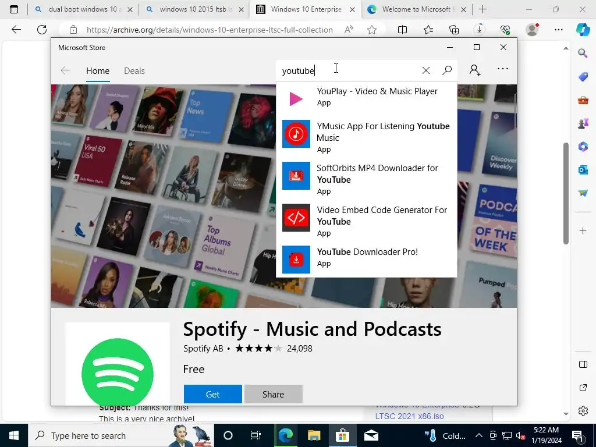Switch to the Deals tab in Store
The image size is (596, 447).
pyautogui.click(x=134, y=70)
